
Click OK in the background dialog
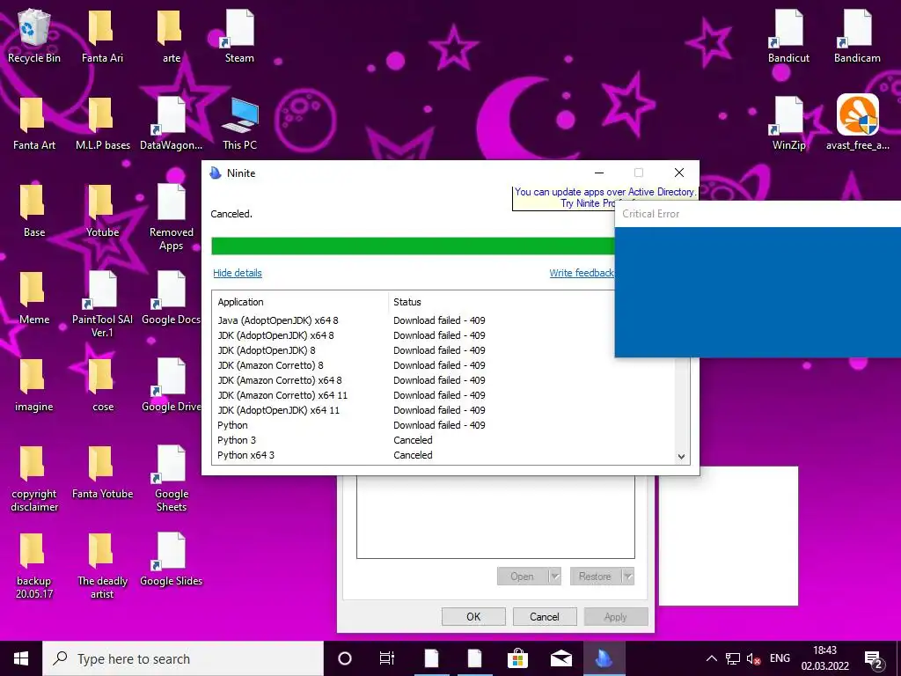click(x=473, y=617)
